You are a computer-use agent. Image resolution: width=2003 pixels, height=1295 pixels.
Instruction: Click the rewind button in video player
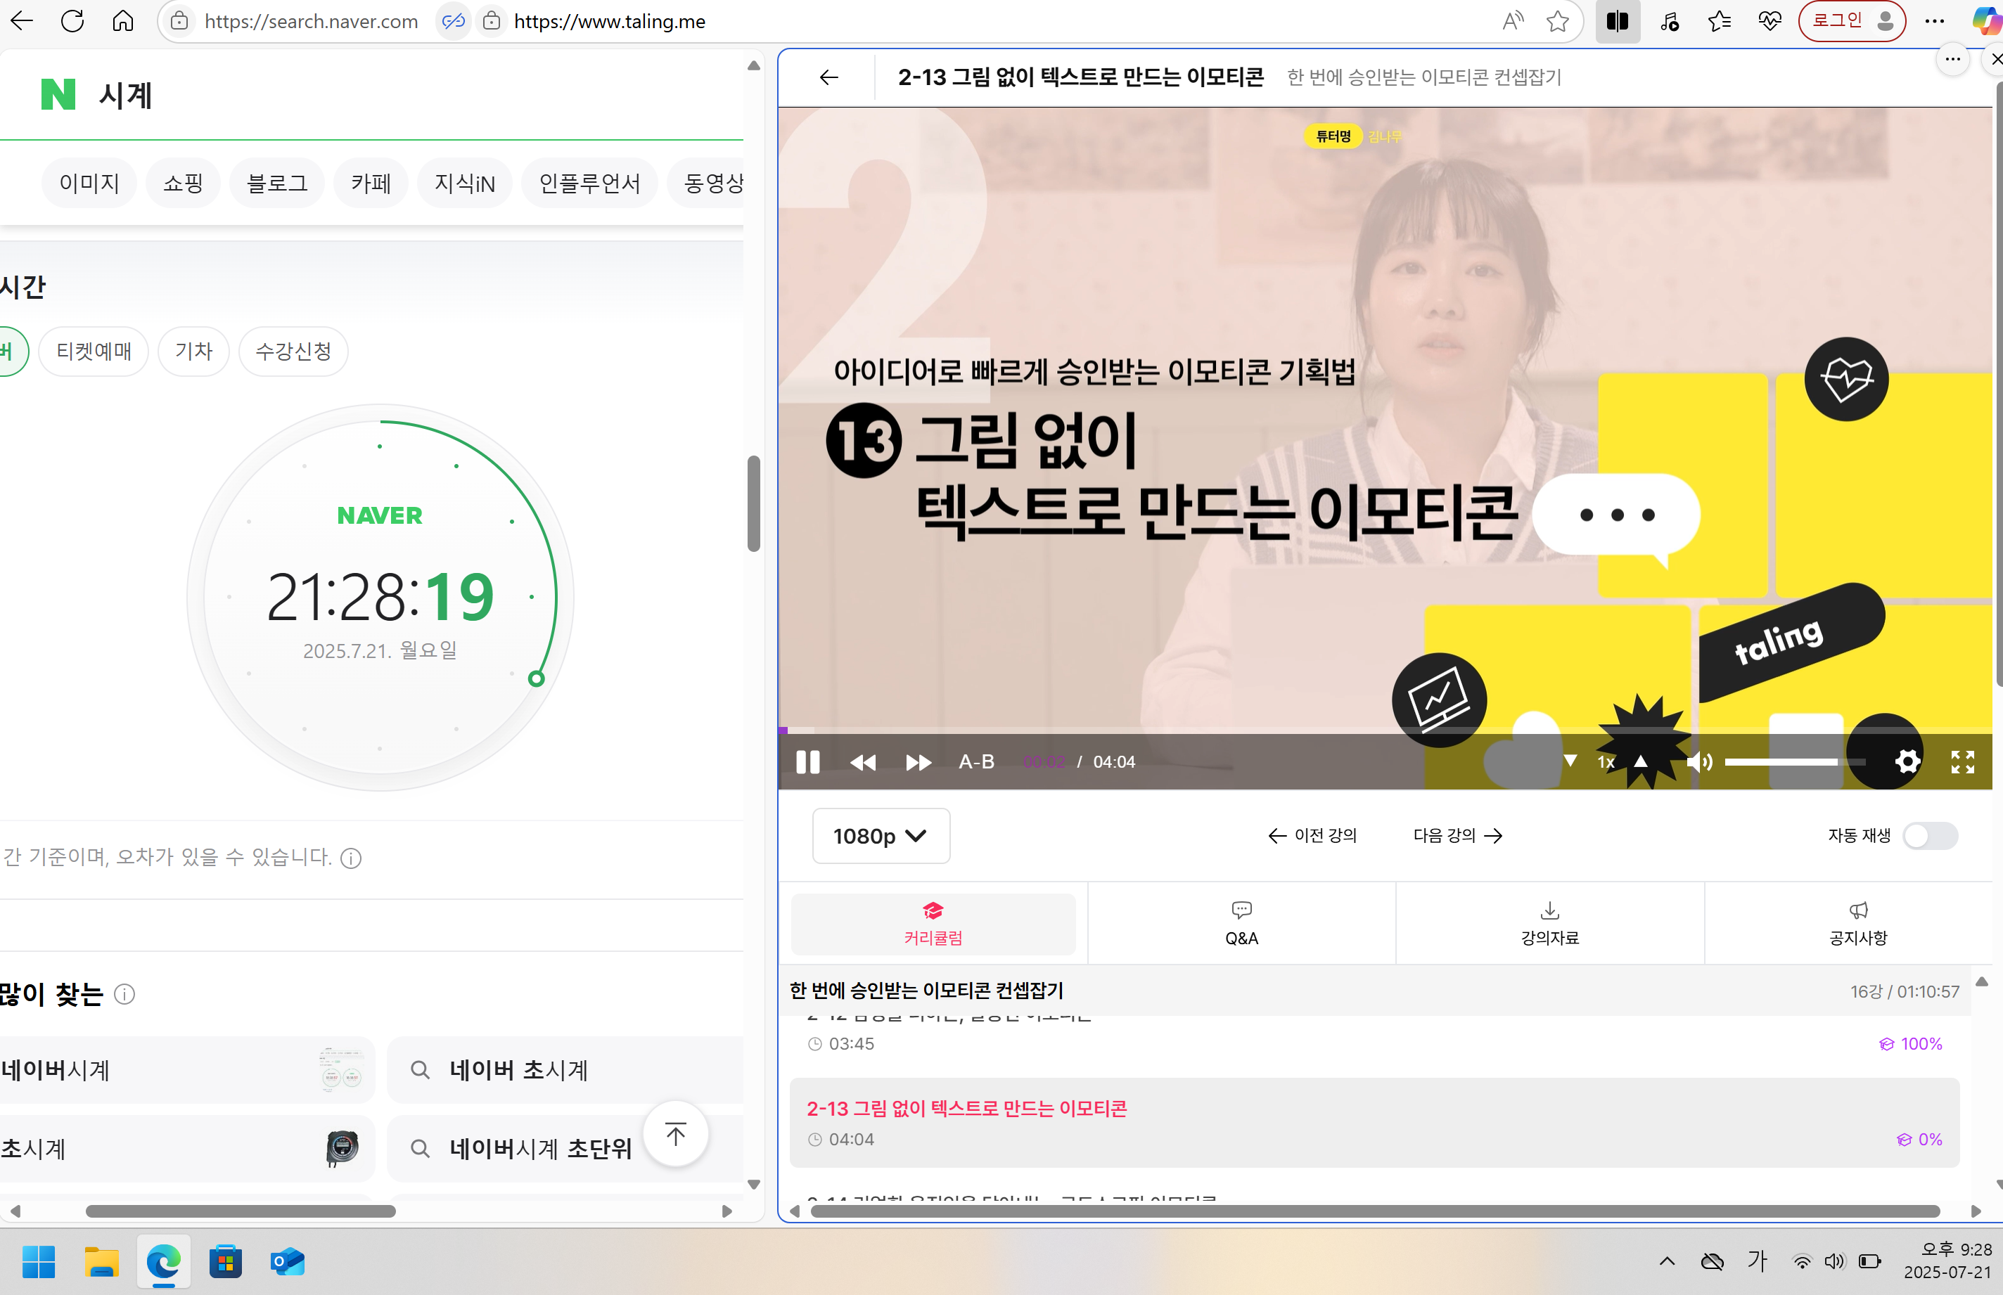(862, 762)
